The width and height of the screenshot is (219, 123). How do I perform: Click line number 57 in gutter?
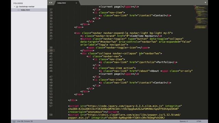51,106
